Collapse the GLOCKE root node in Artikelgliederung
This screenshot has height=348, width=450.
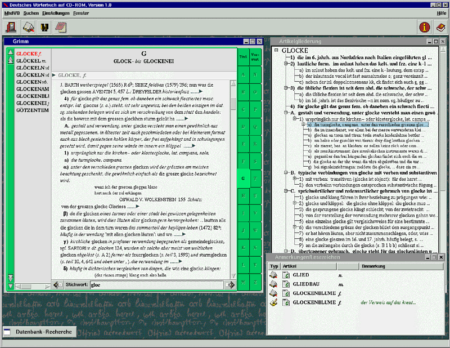click(276, 50)
